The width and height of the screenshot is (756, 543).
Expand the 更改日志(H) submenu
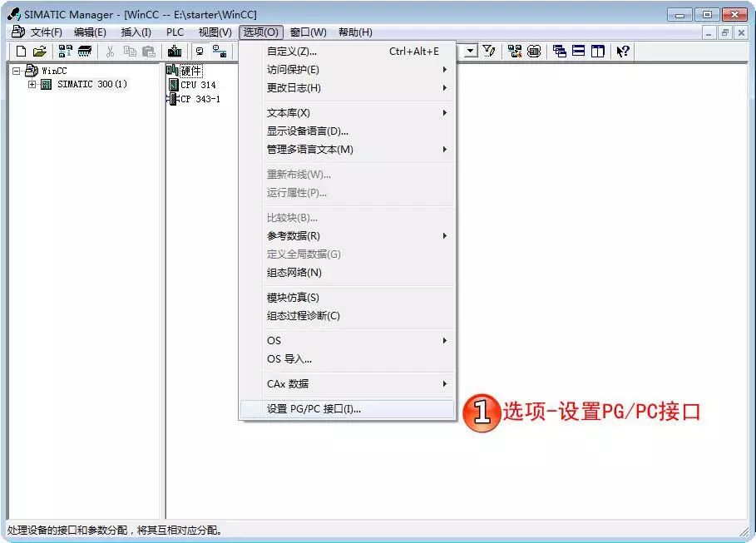(x=347, y=88)
